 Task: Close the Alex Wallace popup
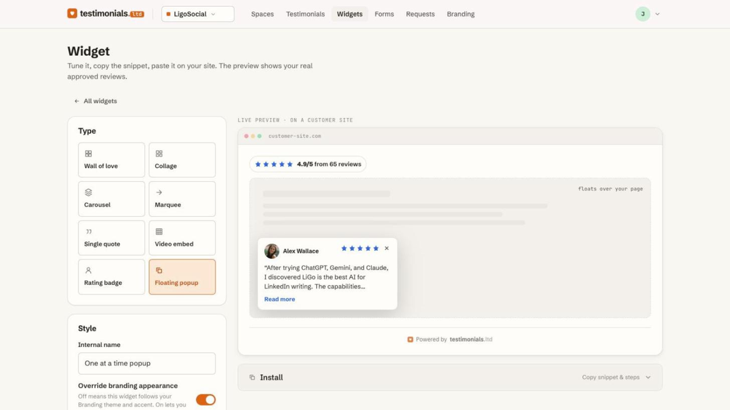(386, 248)
